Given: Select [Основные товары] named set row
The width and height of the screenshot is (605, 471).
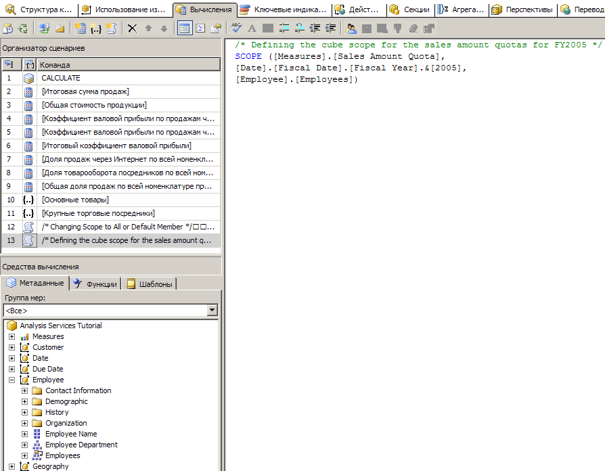Looking at the screenshot, I should tap(111, 200).
